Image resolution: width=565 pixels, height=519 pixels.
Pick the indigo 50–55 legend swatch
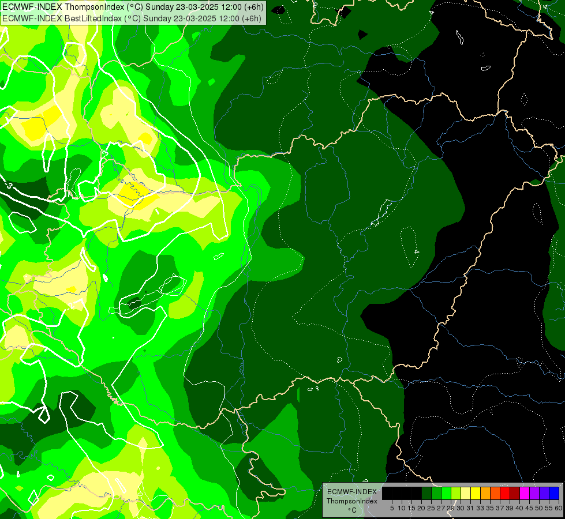544,493
